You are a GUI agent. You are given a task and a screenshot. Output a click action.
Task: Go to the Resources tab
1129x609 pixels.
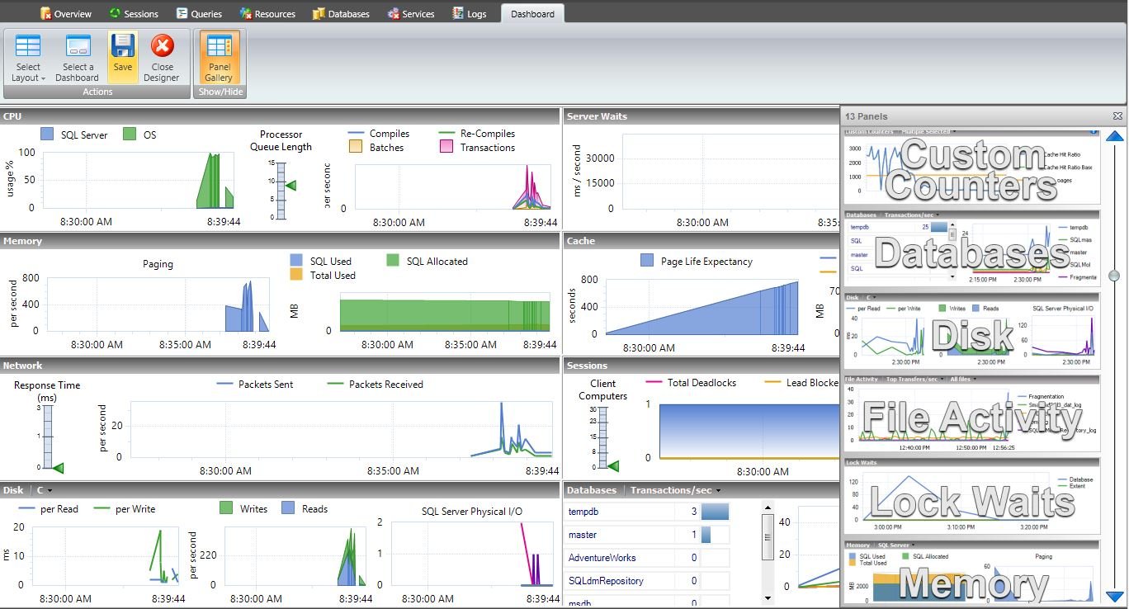point(267,13)
